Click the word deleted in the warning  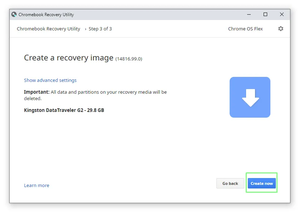32,98
